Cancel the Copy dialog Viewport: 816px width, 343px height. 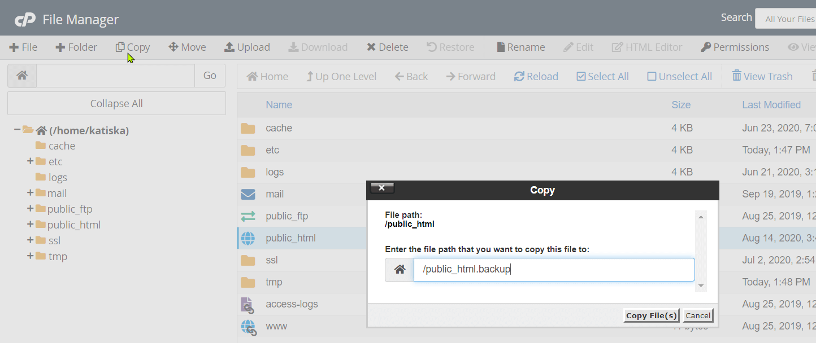[698, 315]
